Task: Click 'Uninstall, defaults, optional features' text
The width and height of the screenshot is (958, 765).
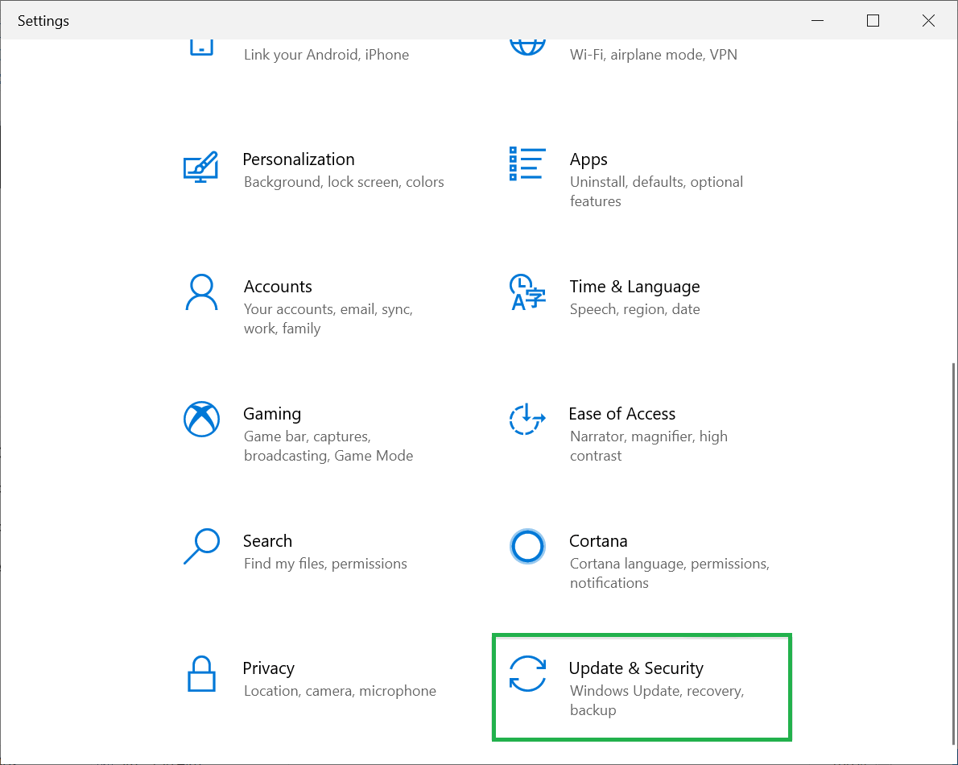Action: point(656,192)
